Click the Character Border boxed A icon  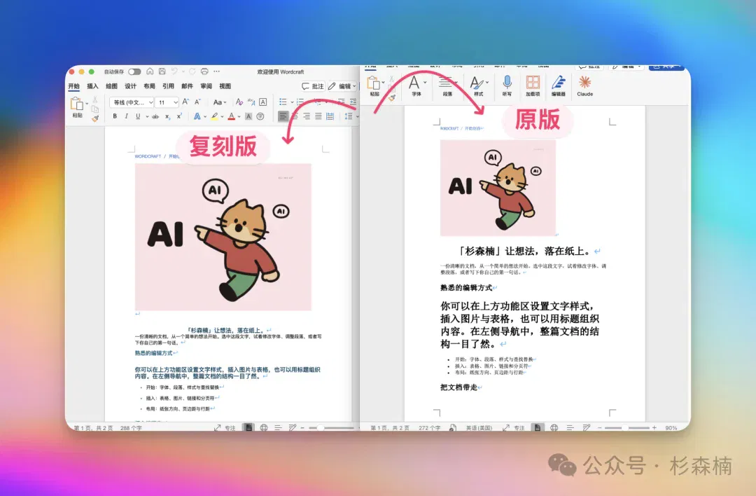(262, 102)
